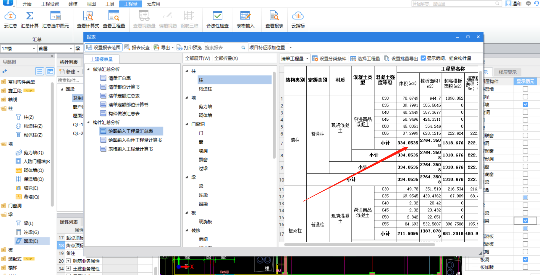The width and height of the screenshot is (540, 275).
Task: Toggle 板加腋 display checkbox
Action: pyautogui.click(x=525, y=267)
